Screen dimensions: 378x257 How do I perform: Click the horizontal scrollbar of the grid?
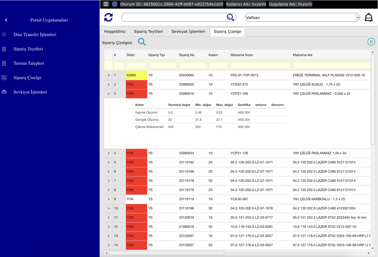[x=166, y=253]
